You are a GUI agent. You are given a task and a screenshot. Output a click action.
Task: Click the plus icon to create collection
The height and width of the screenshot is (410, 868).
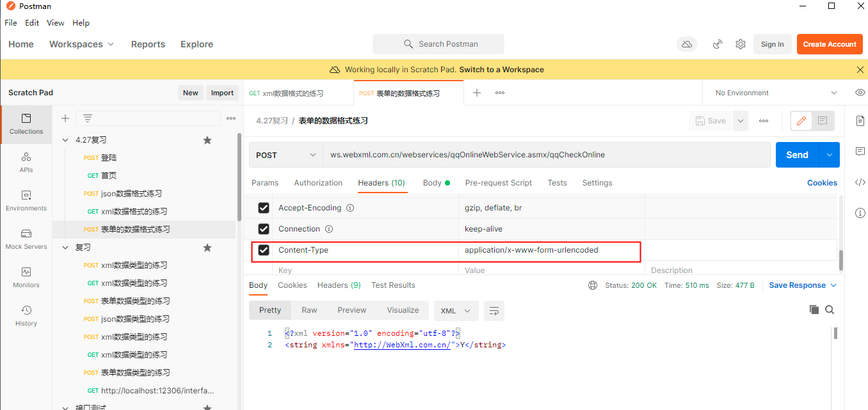click(65, 118)
